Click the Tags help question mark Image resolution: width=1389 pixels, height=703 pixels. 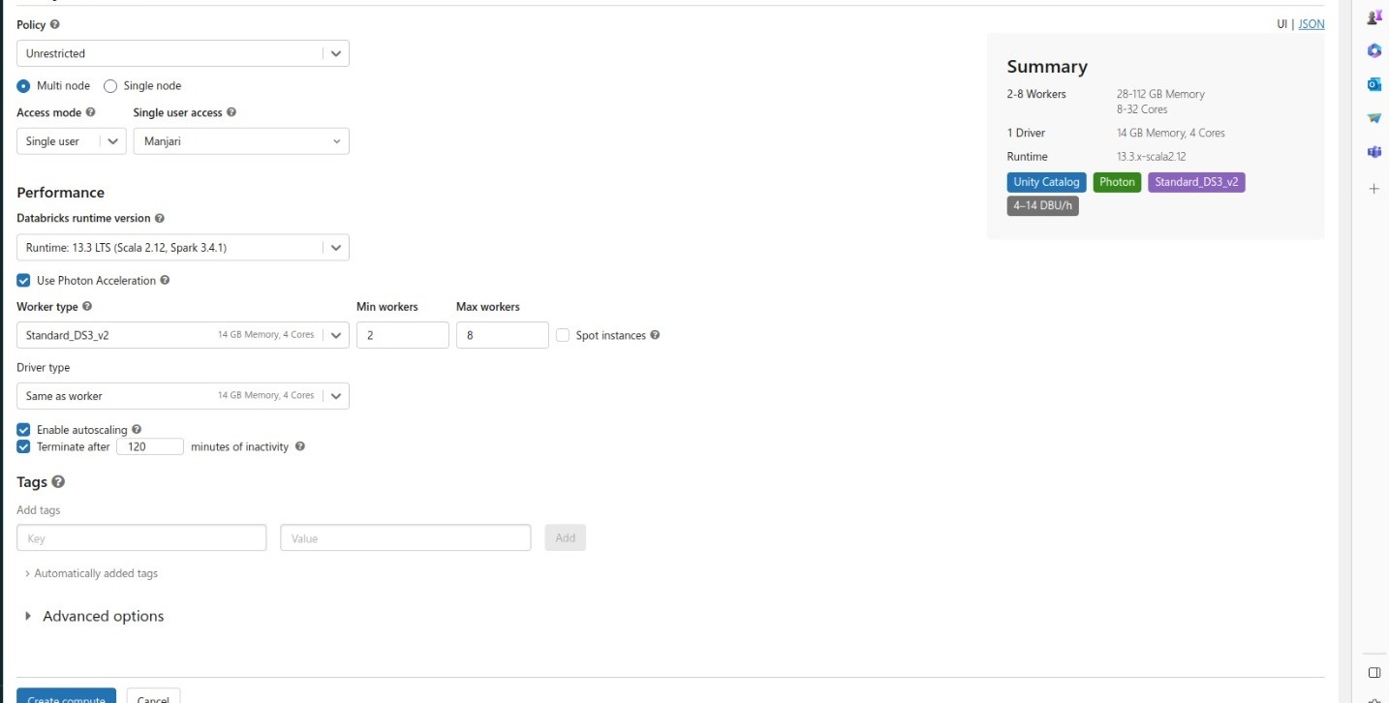coord(60,481)
